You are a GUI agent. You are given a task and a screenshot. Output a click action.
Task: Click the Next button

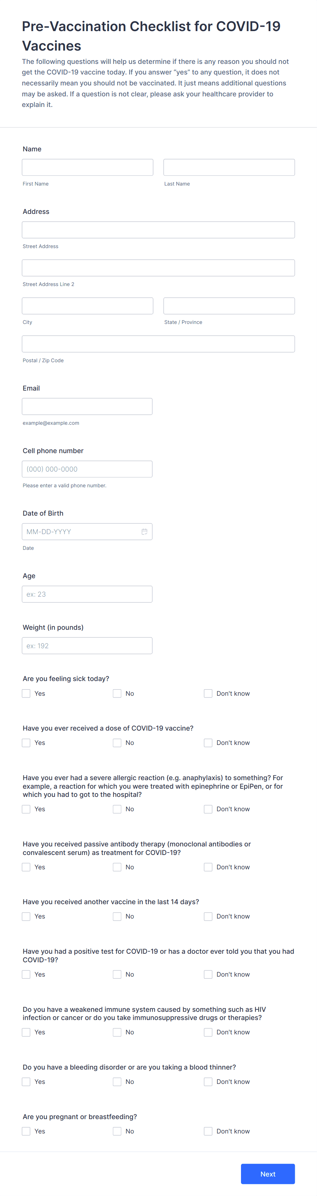coord(268,1174)
